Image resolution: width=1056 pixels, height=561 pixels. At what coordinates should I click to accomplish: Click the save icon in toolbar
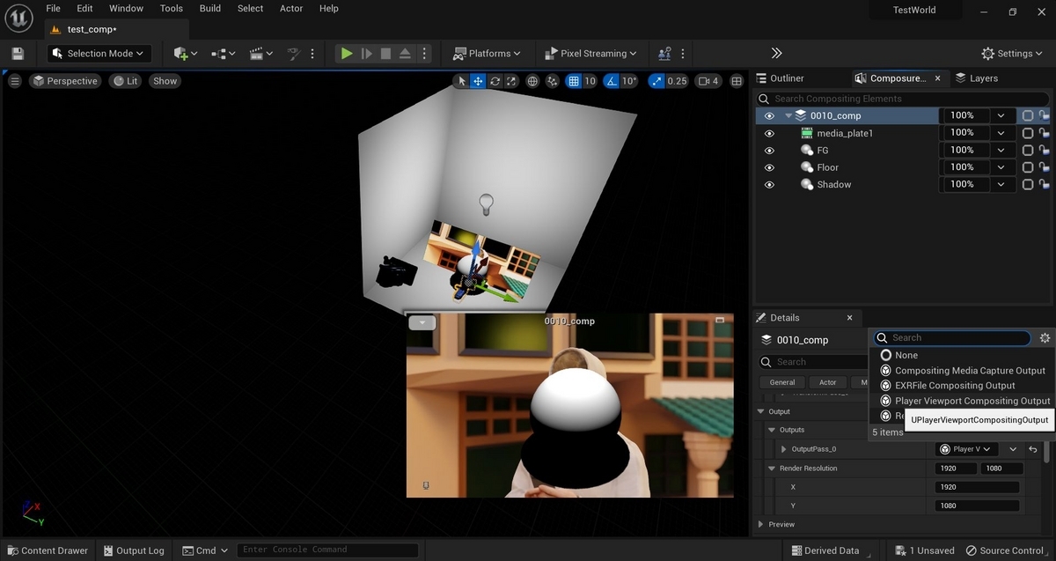(x=18, y=54)
